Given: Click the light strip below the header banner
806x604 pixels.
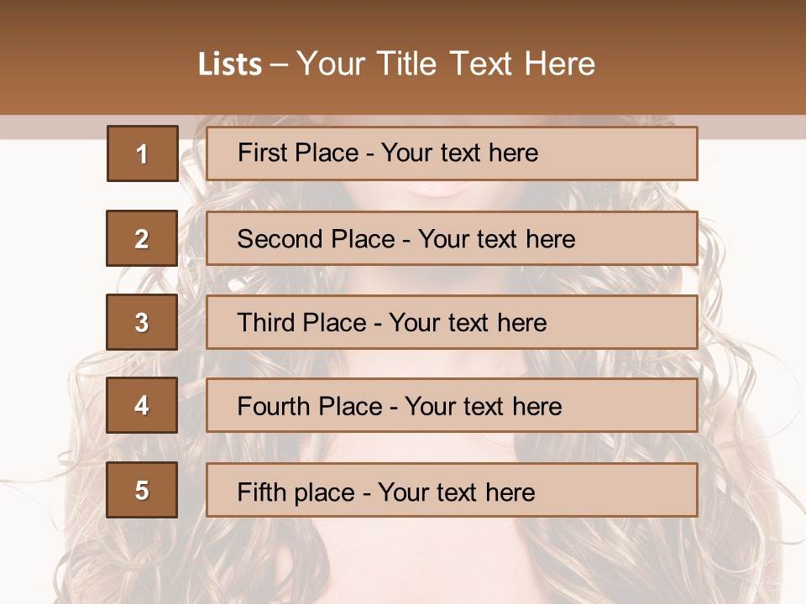Looking at the screenshot, I should tap(747, 127).
